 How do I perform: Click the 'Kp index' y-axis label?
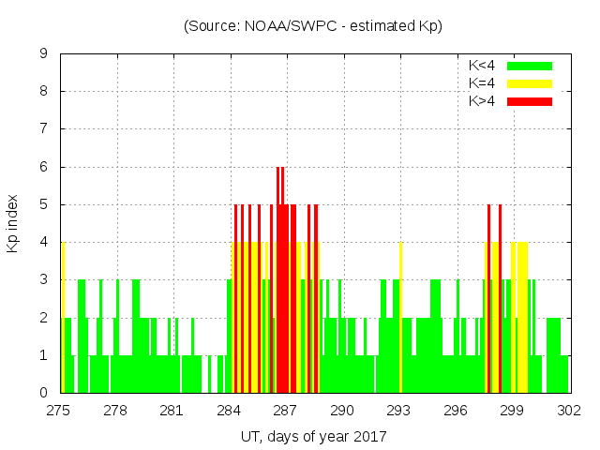[13, 223]
